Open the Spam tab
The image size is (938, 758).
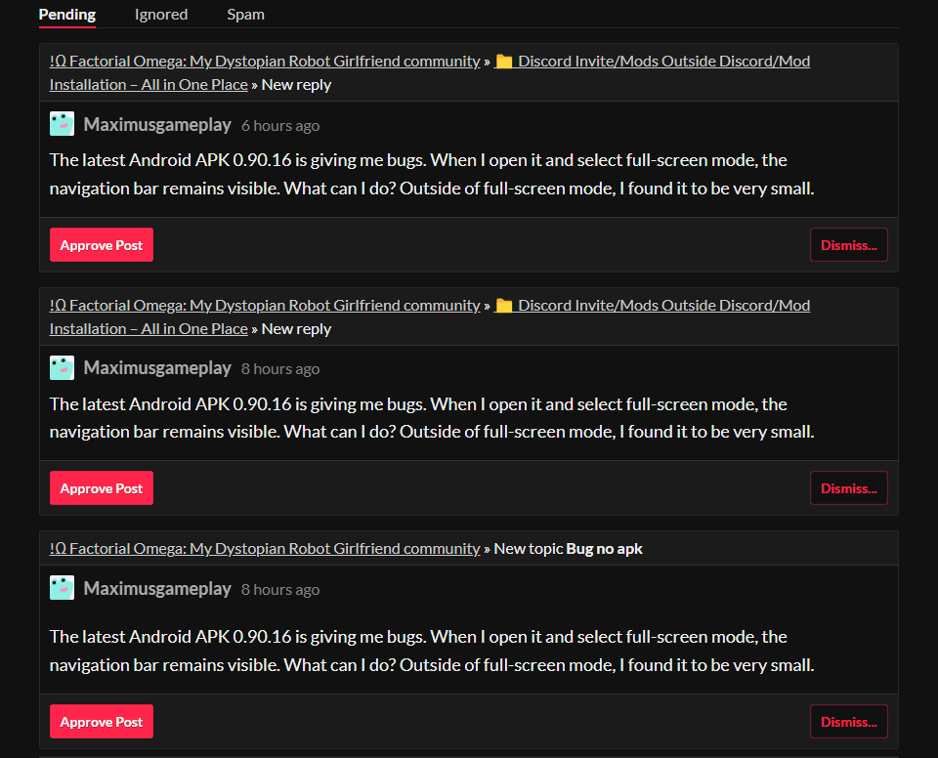(x=245, y=15)
